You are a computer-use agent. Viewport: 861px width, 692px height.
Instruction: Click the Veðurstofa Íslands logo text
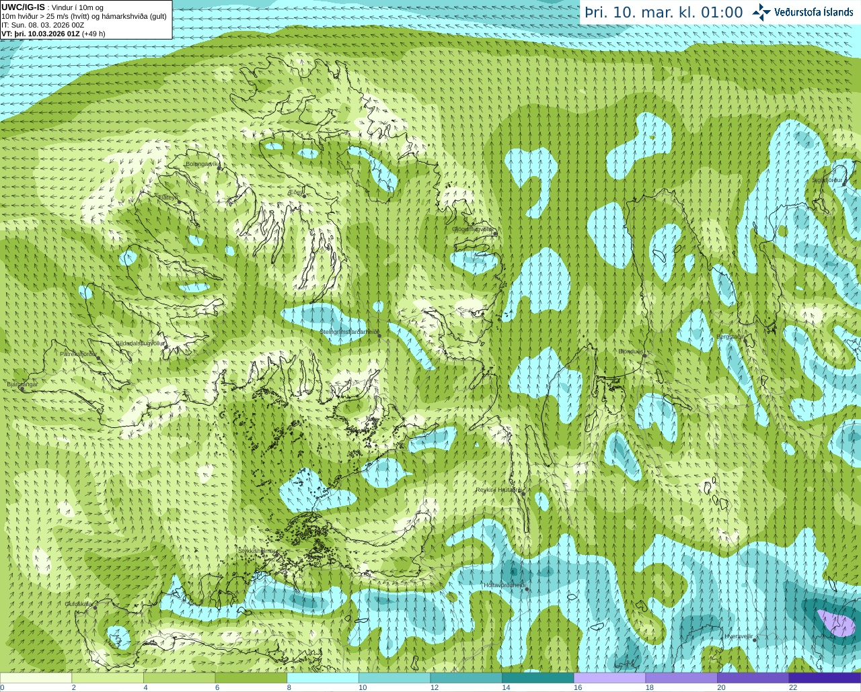point(814,12)
